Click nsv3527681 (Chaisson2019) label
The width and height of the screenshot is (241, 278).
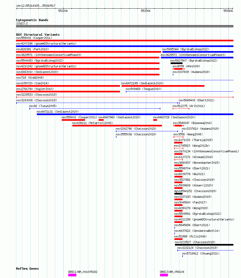(x=194, y=180)
